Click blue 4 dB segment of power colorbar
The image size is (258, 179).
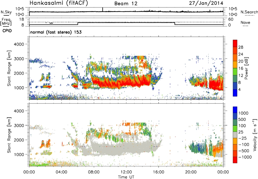pos(235,93)
